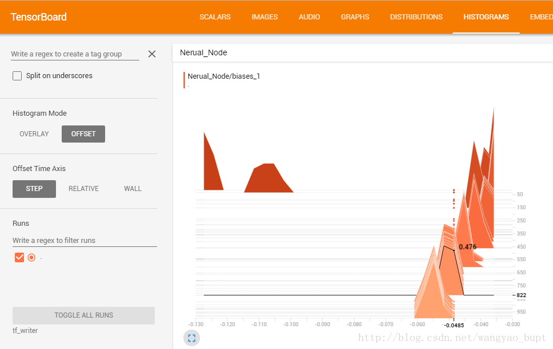Click the step 950 axis label
This screenshot has height=349, width=553.
tap(521, 312)
